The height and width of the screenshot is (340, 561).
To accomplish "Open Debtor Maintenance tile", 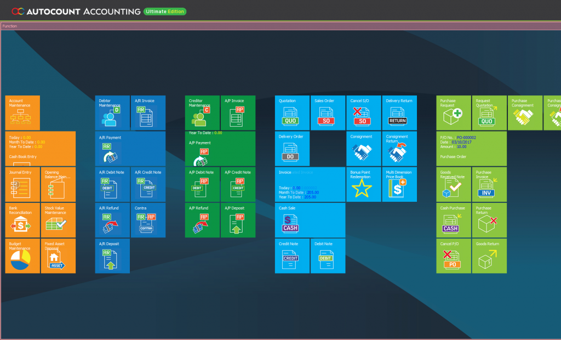I will point(112,113).
